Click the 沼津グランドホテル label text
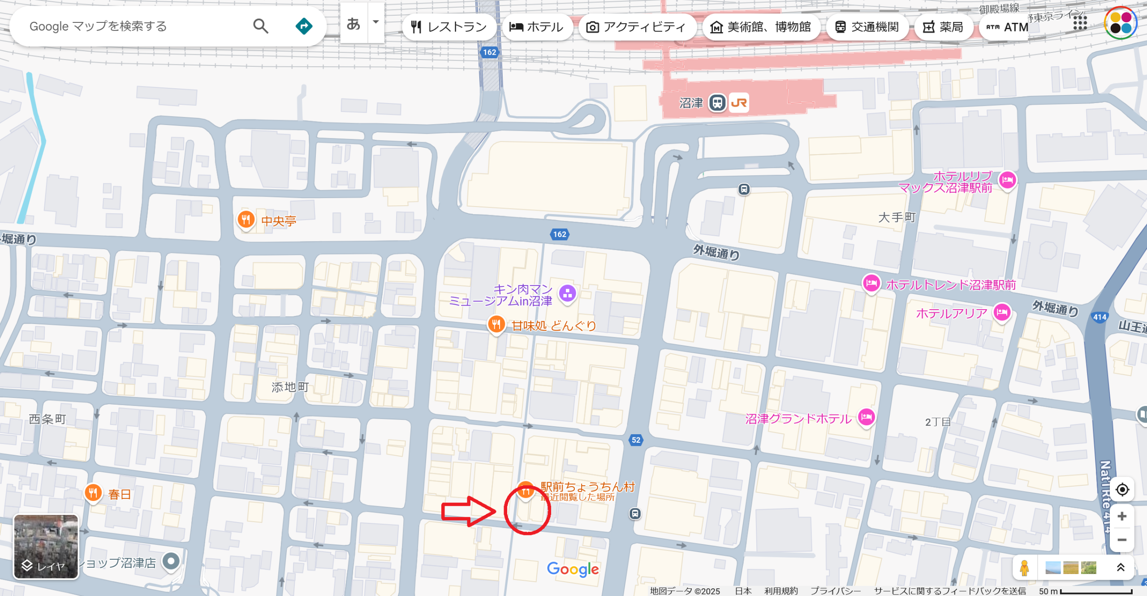Viewport: 1147px width, 596px height. click(x=798, y=419)
